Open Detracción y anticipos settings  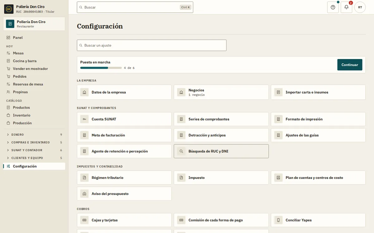click(221, 135)
